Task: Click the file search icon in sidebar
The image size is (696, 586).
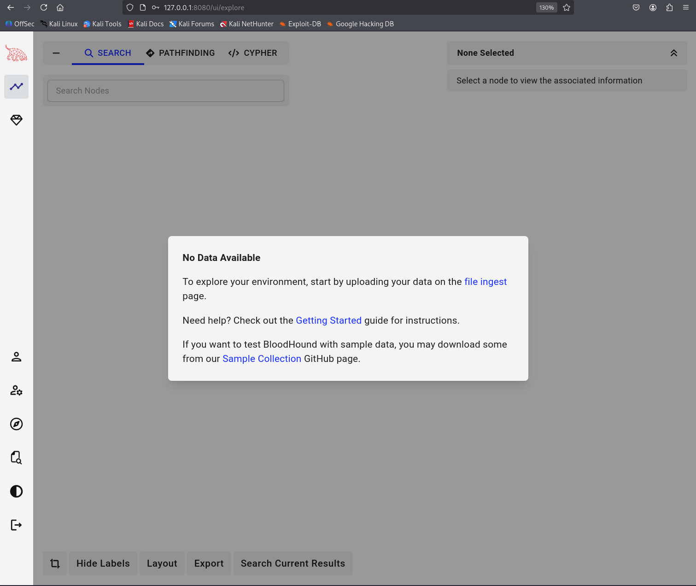Action: coord(16,457)
